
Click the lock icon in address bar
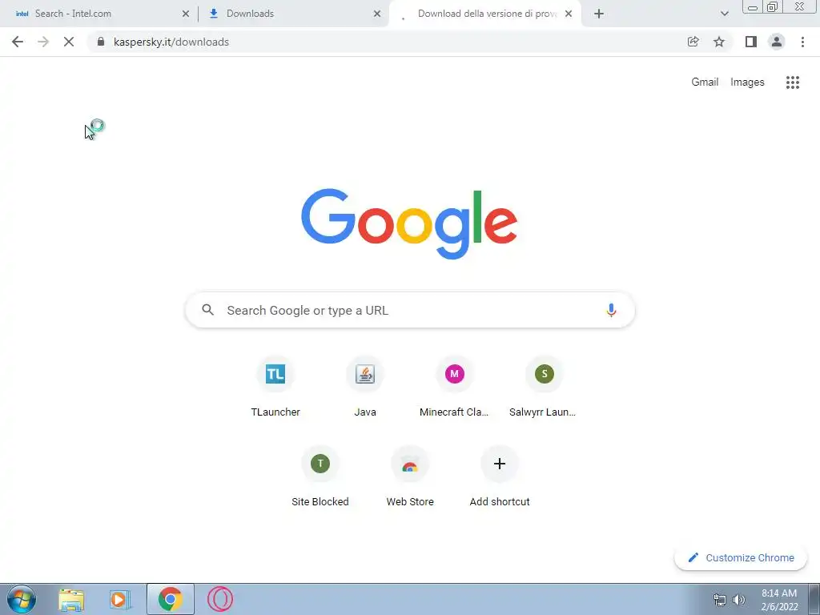(x=101, y=42)
